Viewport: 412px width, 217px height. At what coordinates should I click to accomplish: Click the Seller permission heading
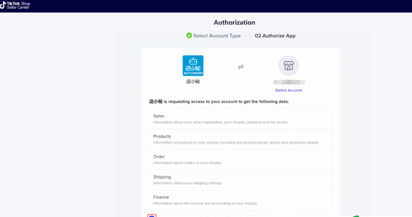pos(159,116)
